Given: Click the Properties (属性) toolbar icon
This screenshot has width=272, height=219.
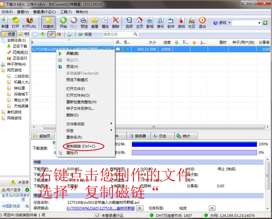Looking at the screenshot, I should point(105,22).
